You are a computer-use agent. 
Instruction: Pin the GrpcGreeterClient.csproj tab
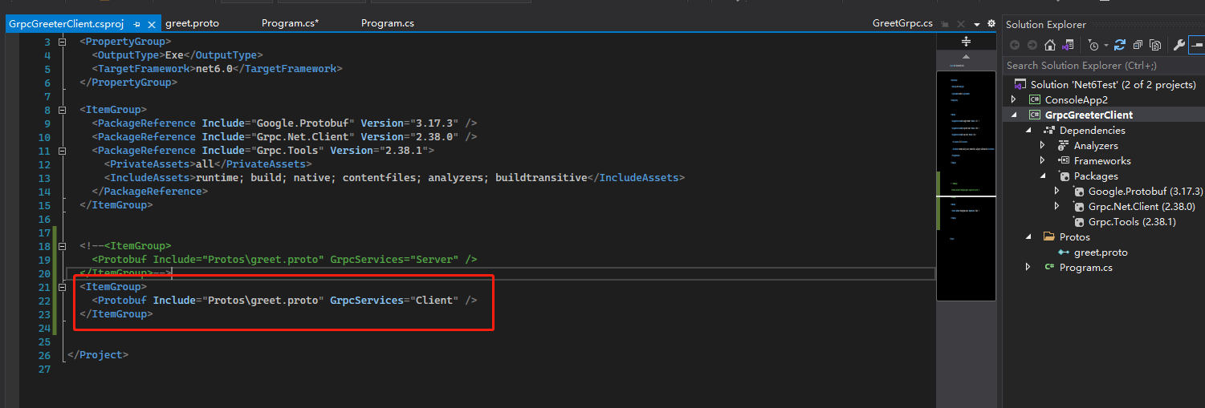pos(136,24)
